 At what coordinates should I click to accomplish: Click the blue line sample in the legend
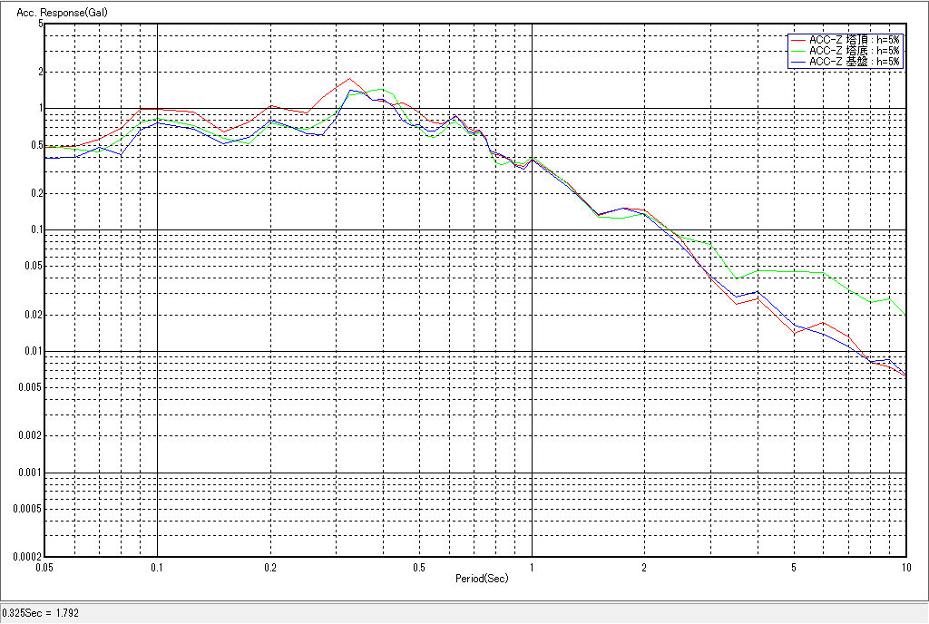point(798,62)
